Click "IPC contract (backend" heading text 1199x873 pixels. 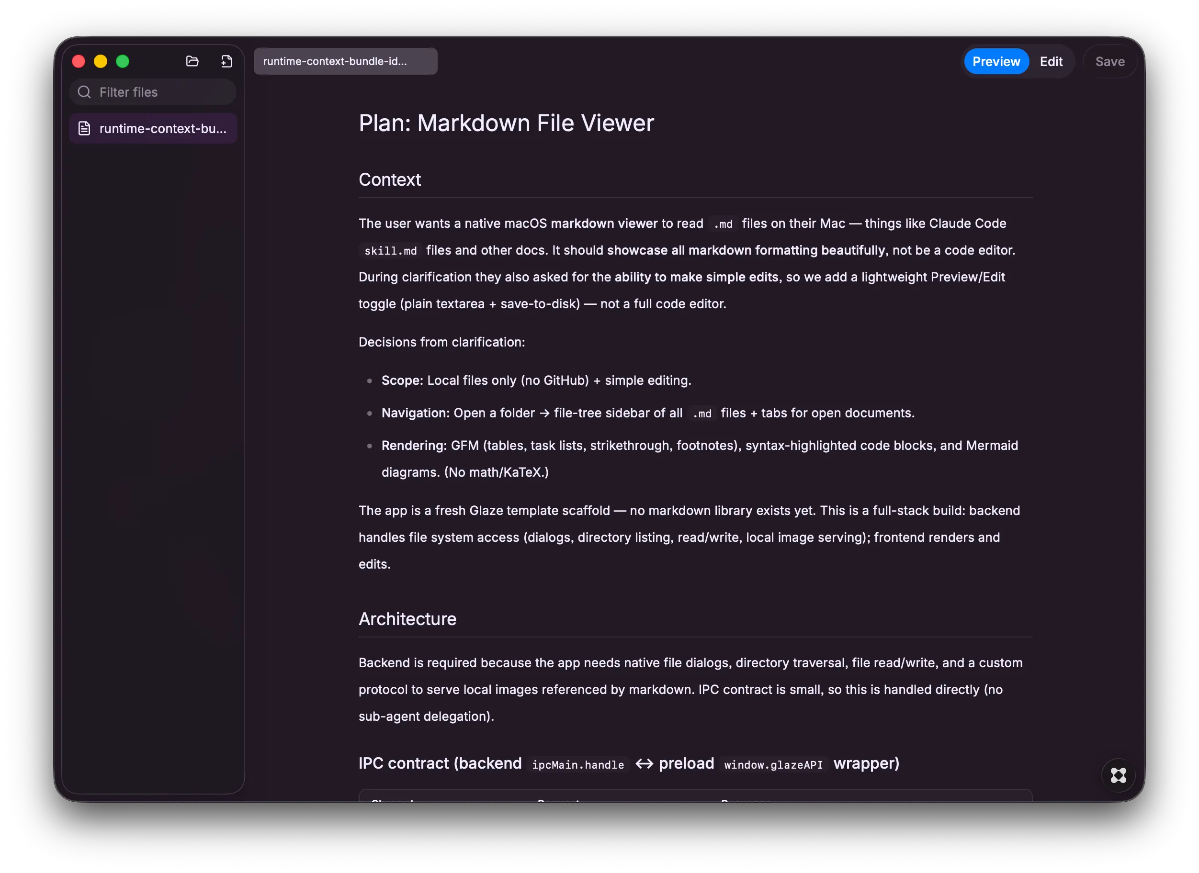440,763
